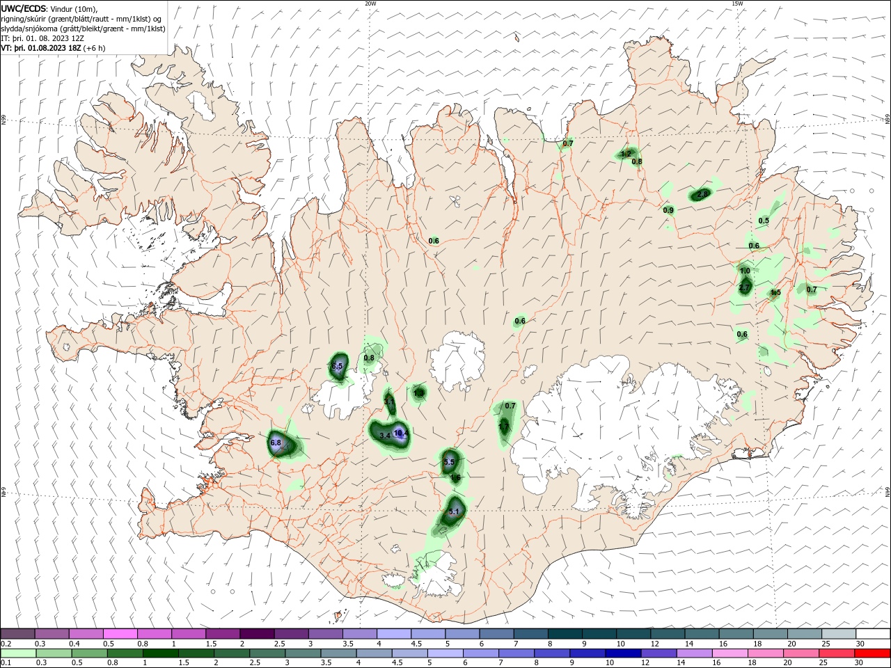Pick the dark teal swatch labeled 8 in the top legend
This screenshot has width=891, height=668.
565,634
